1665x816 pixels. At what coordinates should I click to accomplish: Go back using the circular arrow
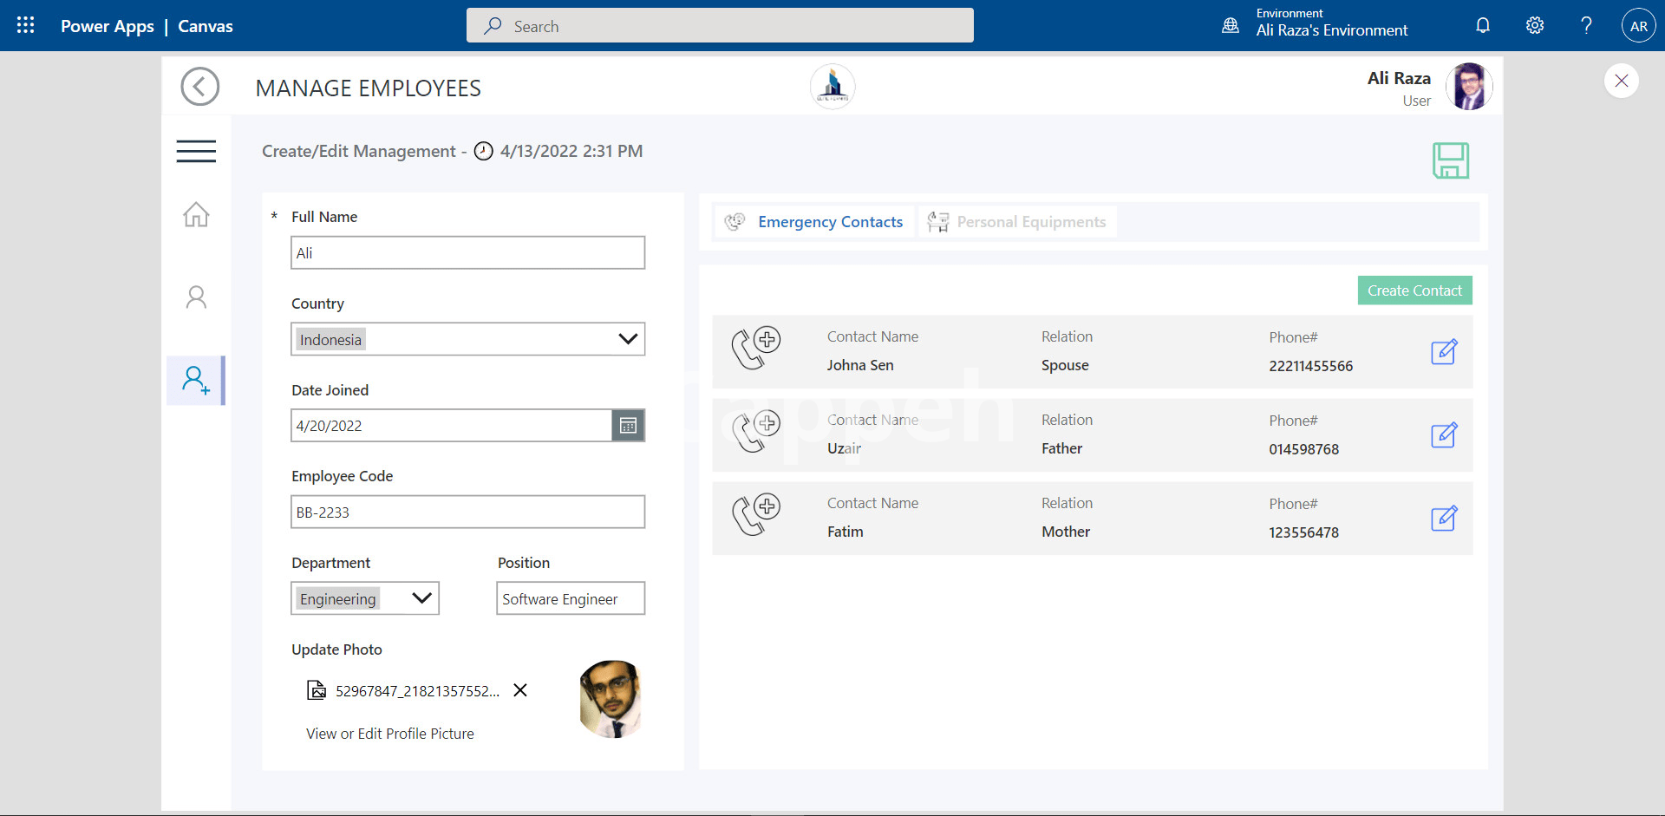[x=199, y=87]
